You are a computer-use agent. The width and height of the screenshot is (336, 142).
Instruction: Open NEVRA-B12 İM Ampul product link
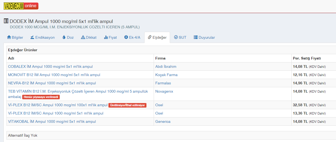pos(52,83)
